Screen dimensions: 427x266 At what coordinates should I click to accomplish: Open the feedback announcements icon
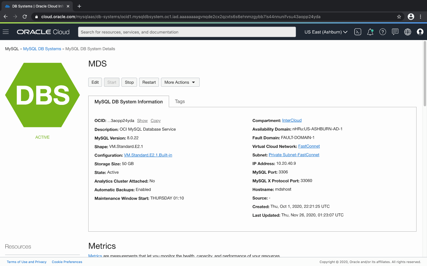[x=395, y=32]
